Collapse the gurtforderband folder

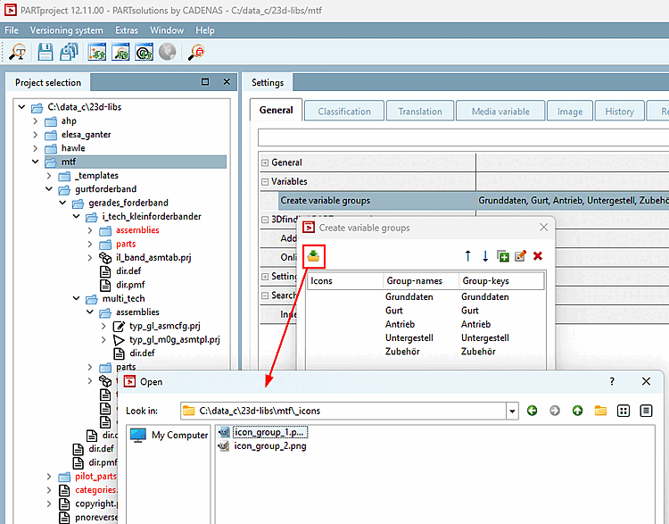pos(49,189)
